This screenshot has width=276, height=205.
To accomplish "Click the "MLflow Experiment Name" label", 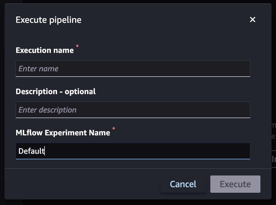I will [63, 133].
